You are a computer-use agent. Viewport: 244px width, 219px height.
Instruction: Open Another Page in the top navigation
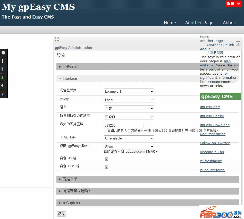[199, 23]
